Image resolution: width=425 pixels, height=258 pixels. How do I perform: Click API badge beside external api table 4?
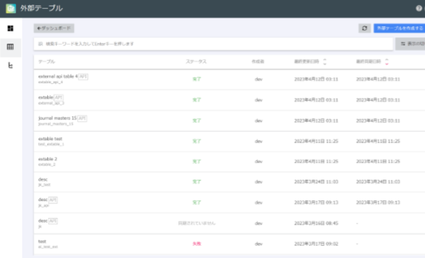tap(83, 77)
